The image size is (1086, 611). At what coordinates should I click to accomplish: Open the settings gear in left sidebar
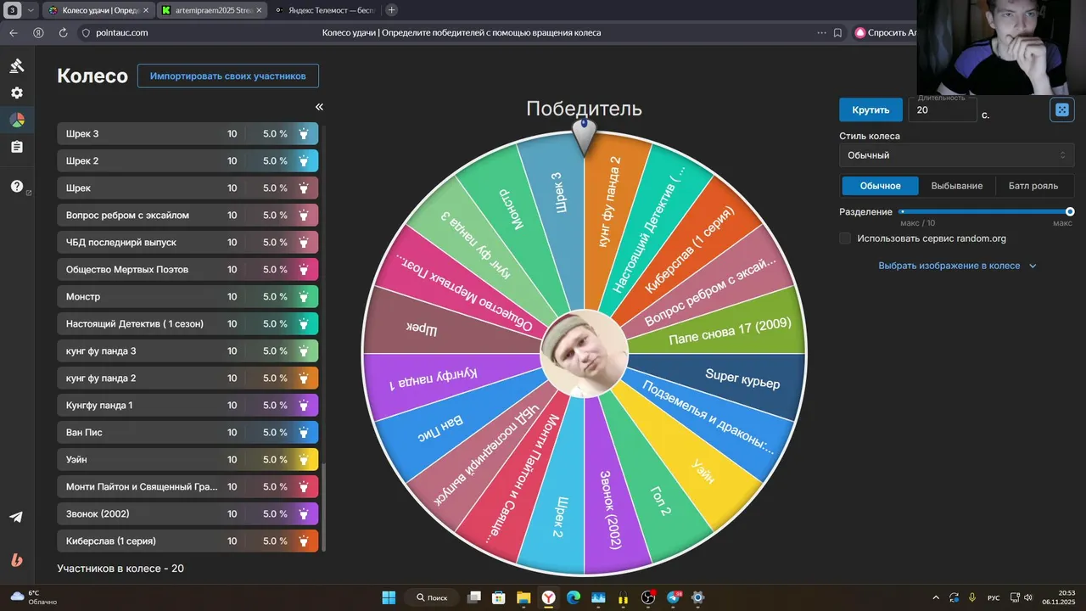click(x=17, y=93)
